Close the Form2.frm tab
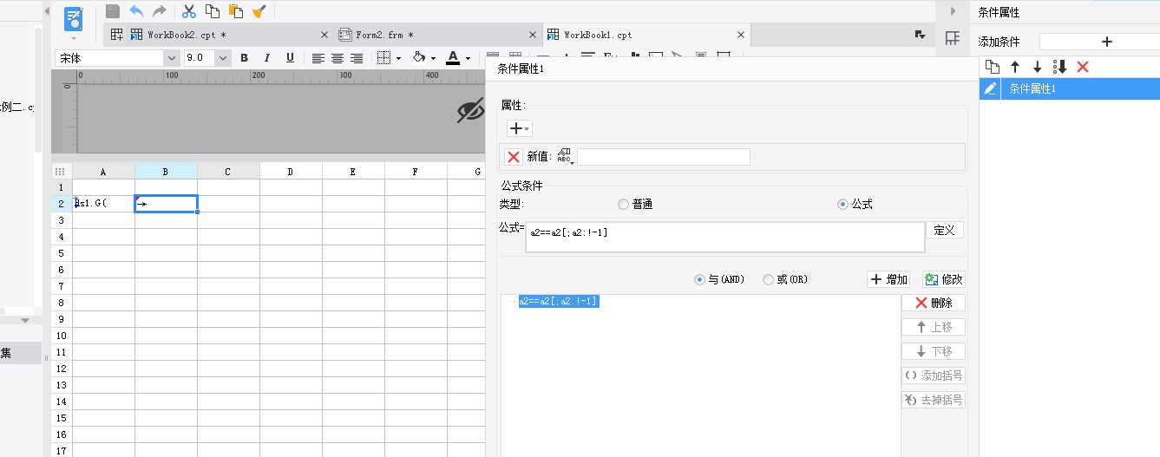Image resolution: width=1160 pixels, height=457 pixels. [x=534, y=35]
